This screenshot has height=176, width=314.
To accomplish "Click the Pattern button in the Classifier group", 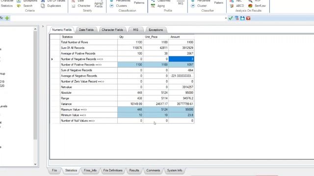I will (218, 3).
